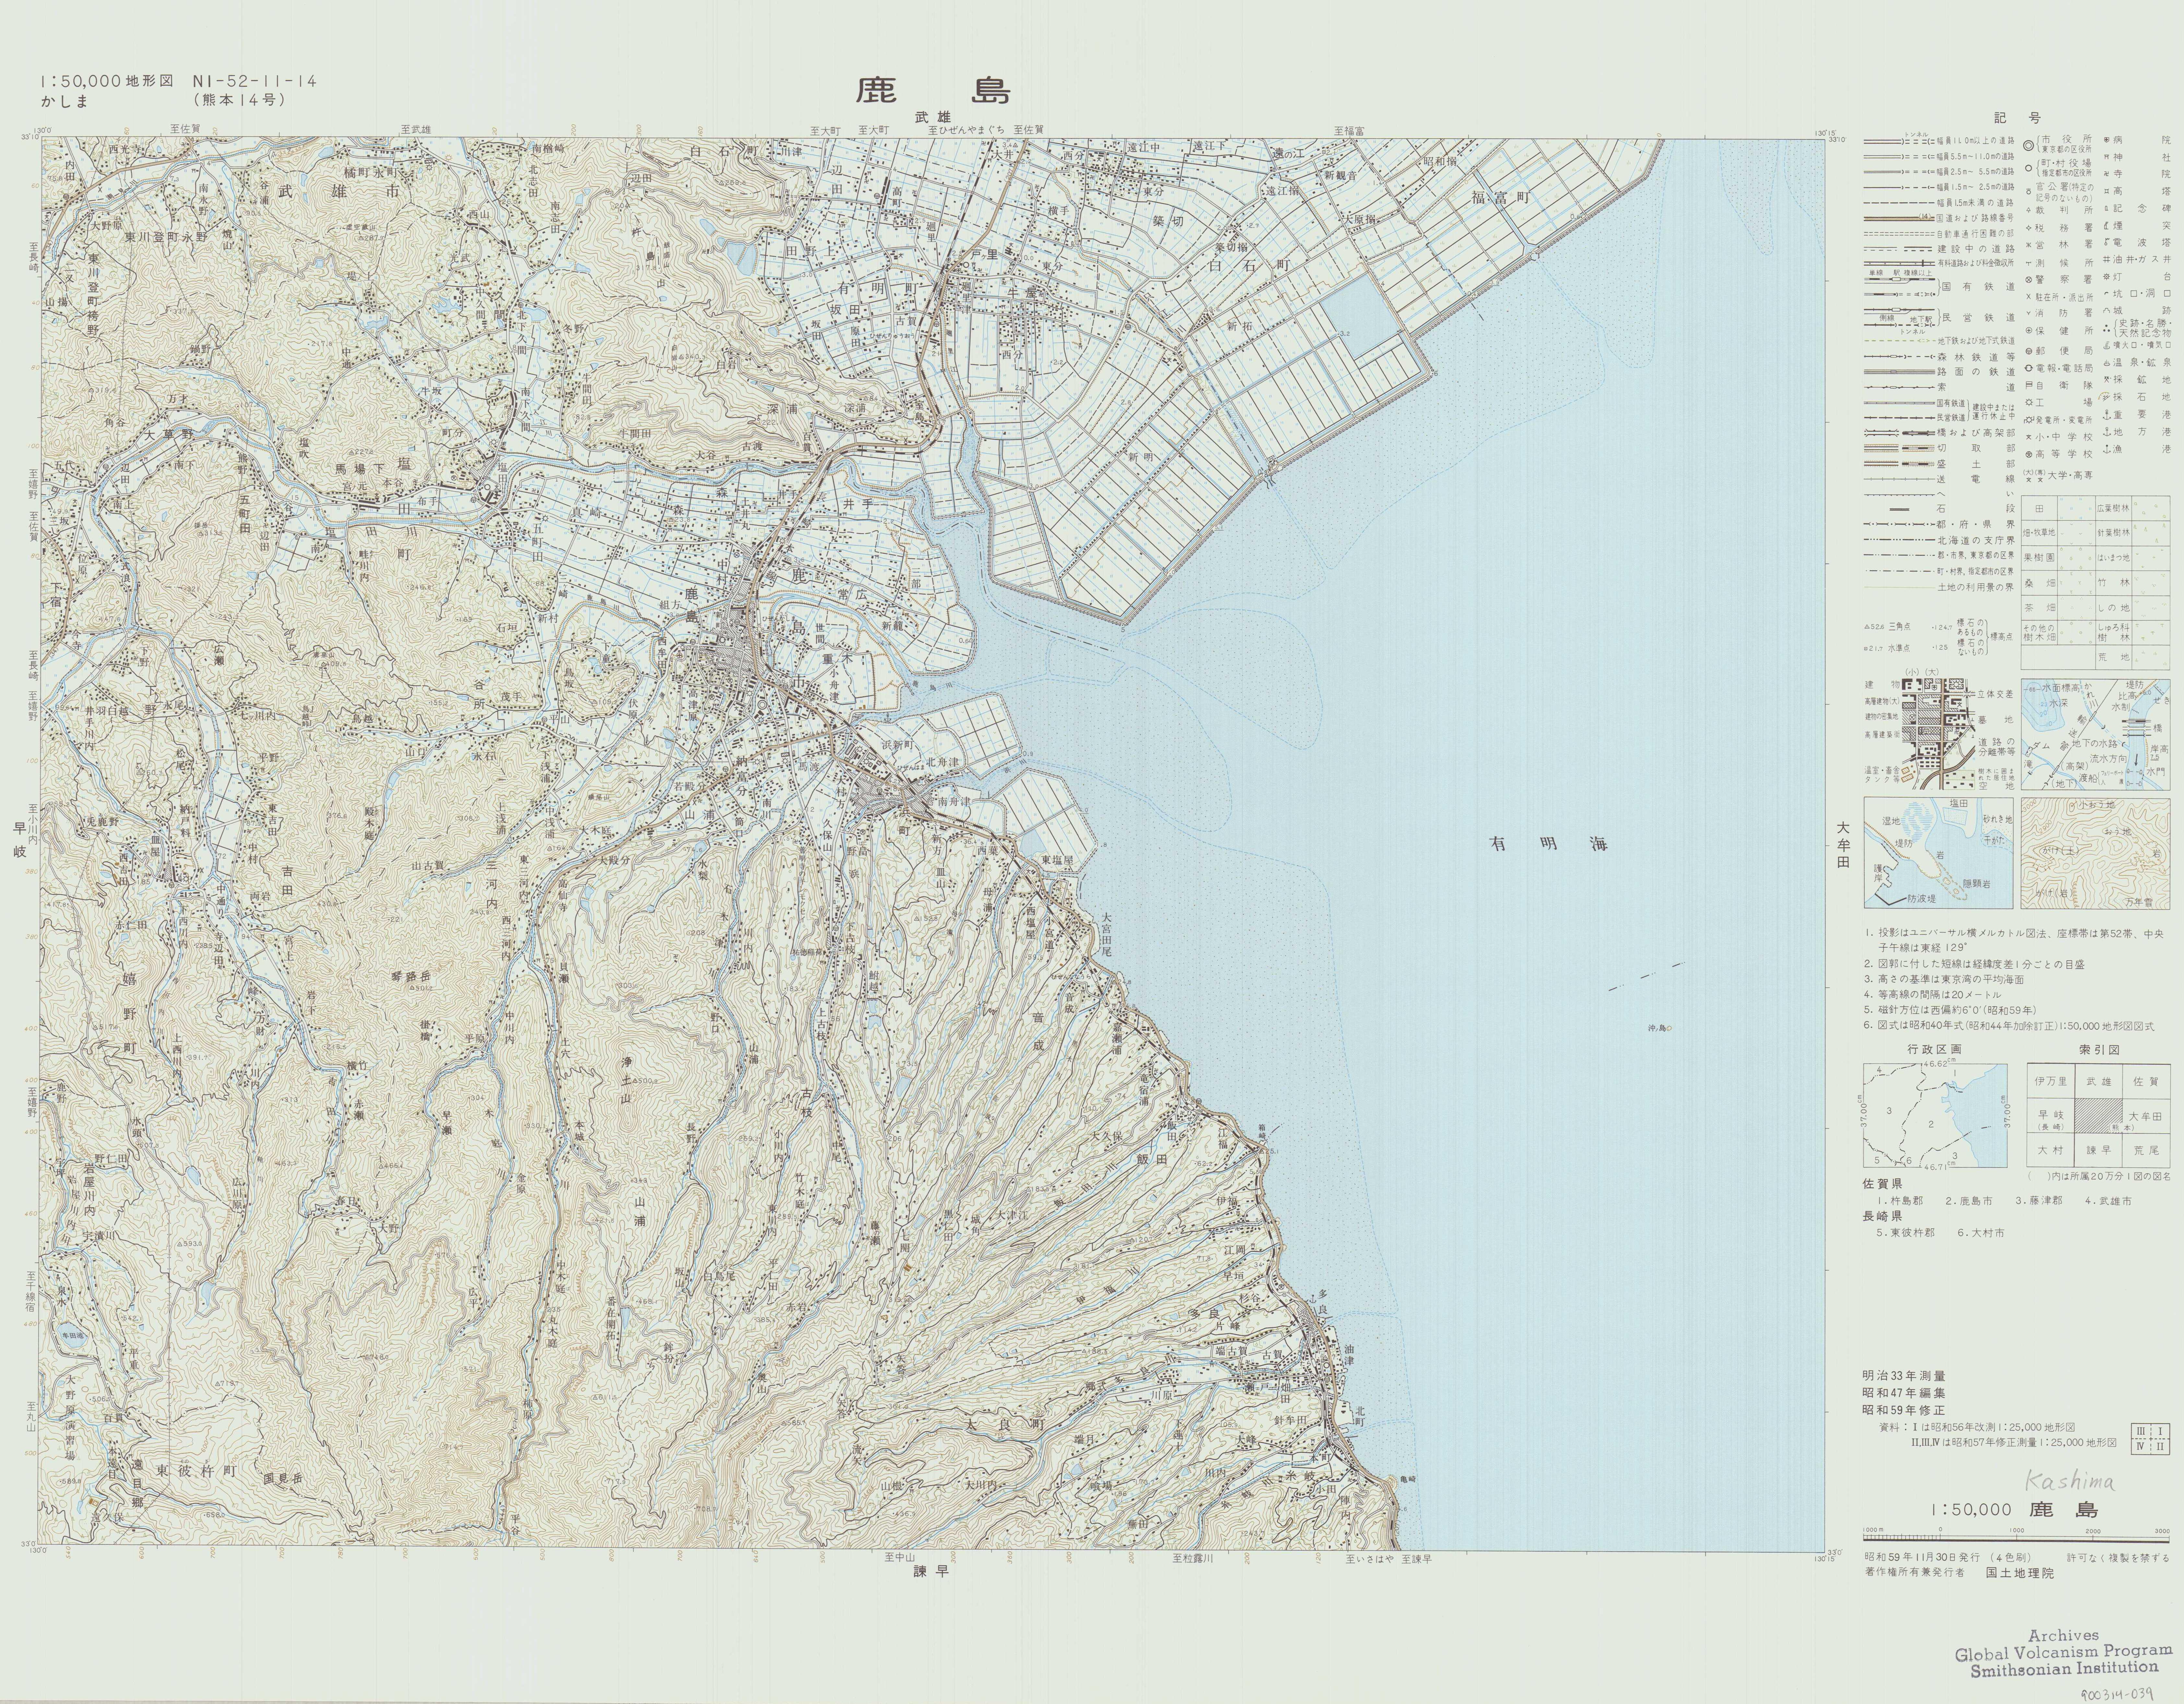Viewport: 2184px width, 1704px height.
Task: Click the '高等学校' legend entry
Action: [2059, 454]
